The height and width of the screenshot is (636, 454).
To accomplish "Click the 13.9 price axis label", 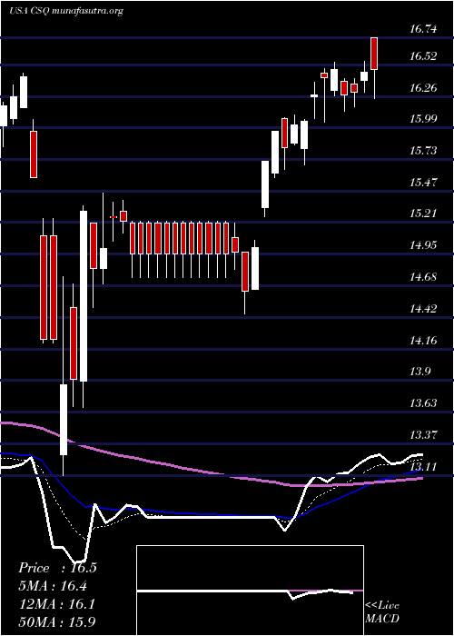I will click(420, 371).
